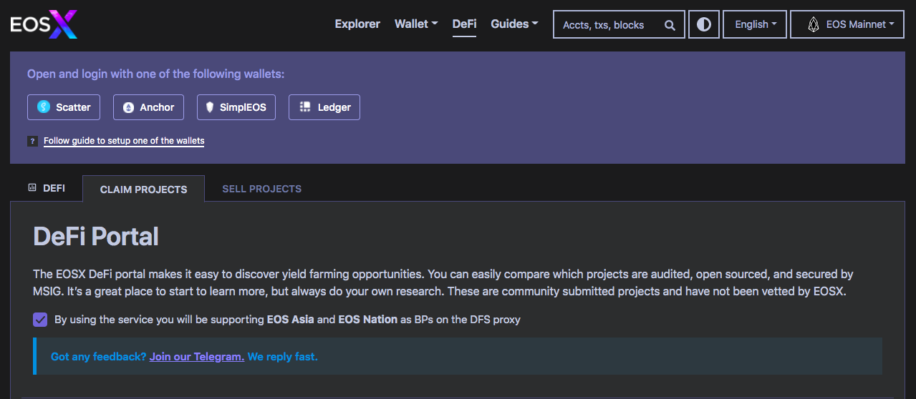Click the Anchor wallet icon

[x=128, y=107]
